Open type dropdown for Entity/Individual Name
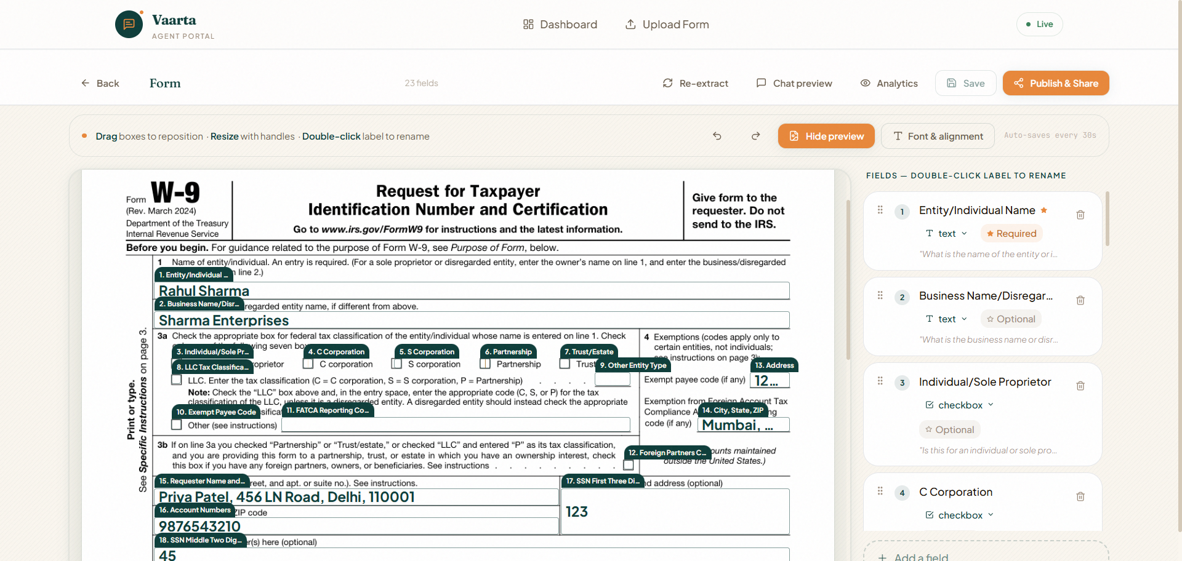 947,234
